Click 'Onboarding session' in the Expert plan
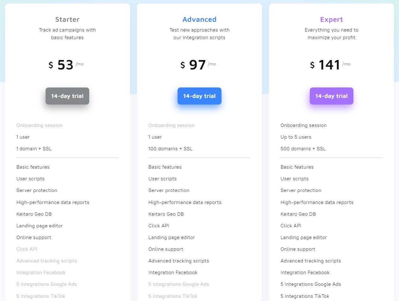 pyautogui.click(x=303, y=125)
